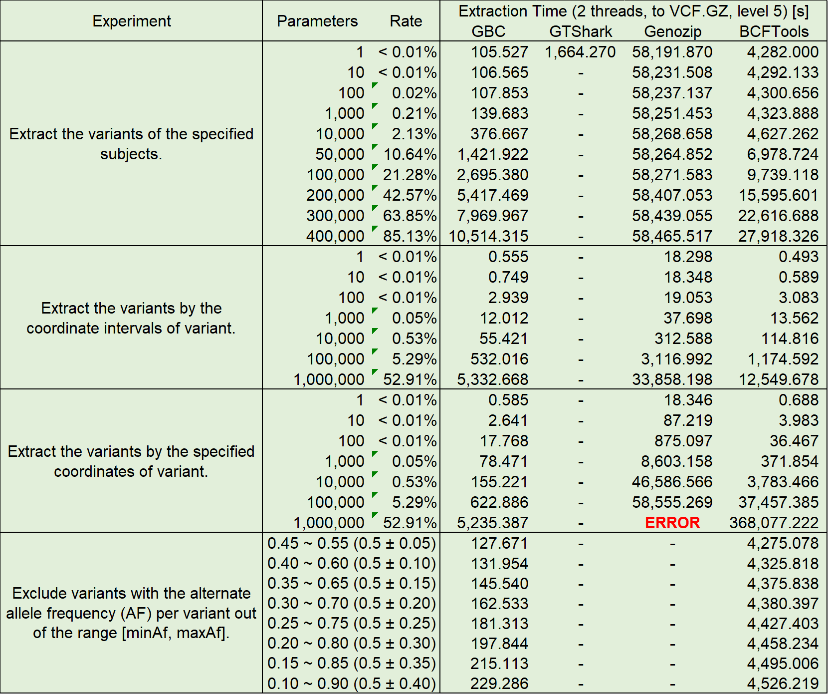
Task: Click the GBC value 105.527
Action: pyautogui.click(x=499, y=52)
